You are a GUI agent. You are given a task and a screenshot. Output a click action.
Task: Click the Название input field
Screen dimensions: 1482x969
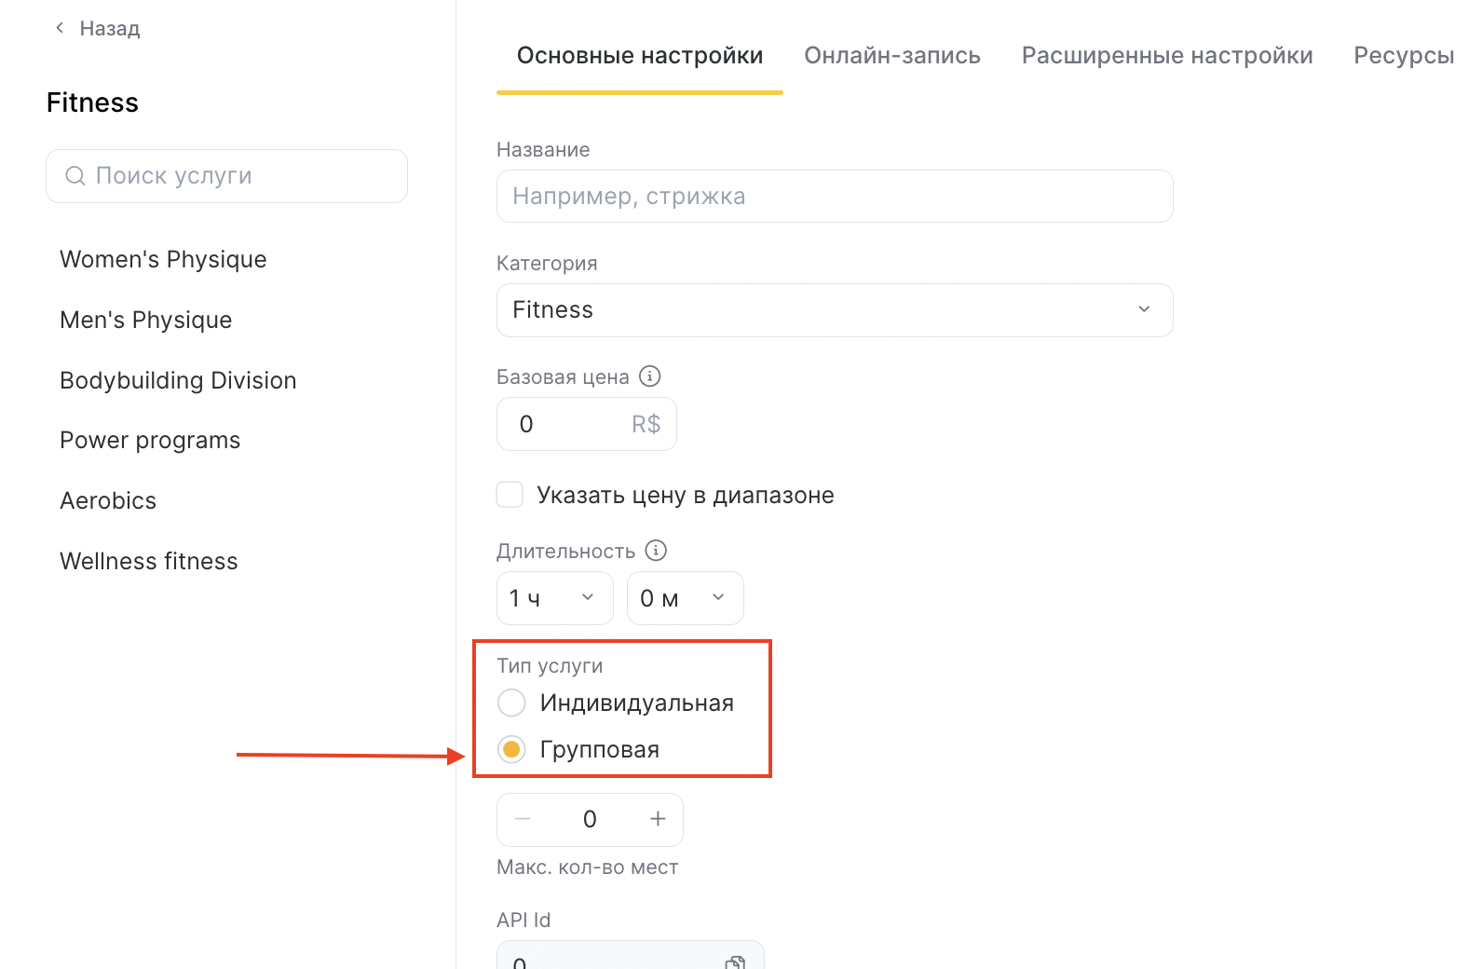(834, 197)
